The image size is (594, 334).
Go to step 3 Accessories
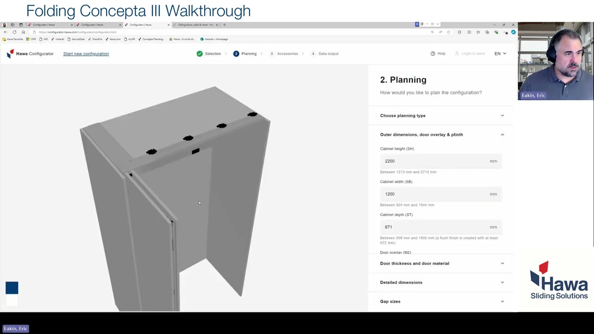[x=284, y=53]
